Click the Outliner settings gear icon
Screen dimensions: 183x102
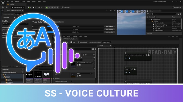pos(181,14)
